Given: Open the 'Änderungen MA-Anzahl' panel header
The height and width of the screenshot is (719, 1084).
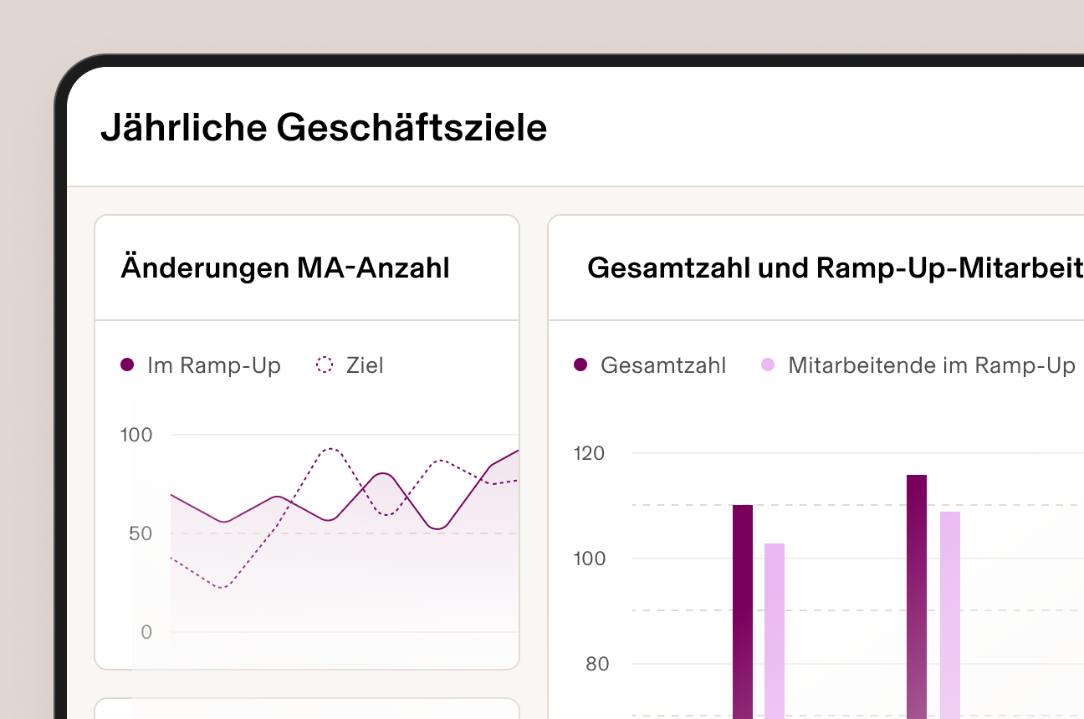Looking at the screenshot, I should tap(286, 267).
